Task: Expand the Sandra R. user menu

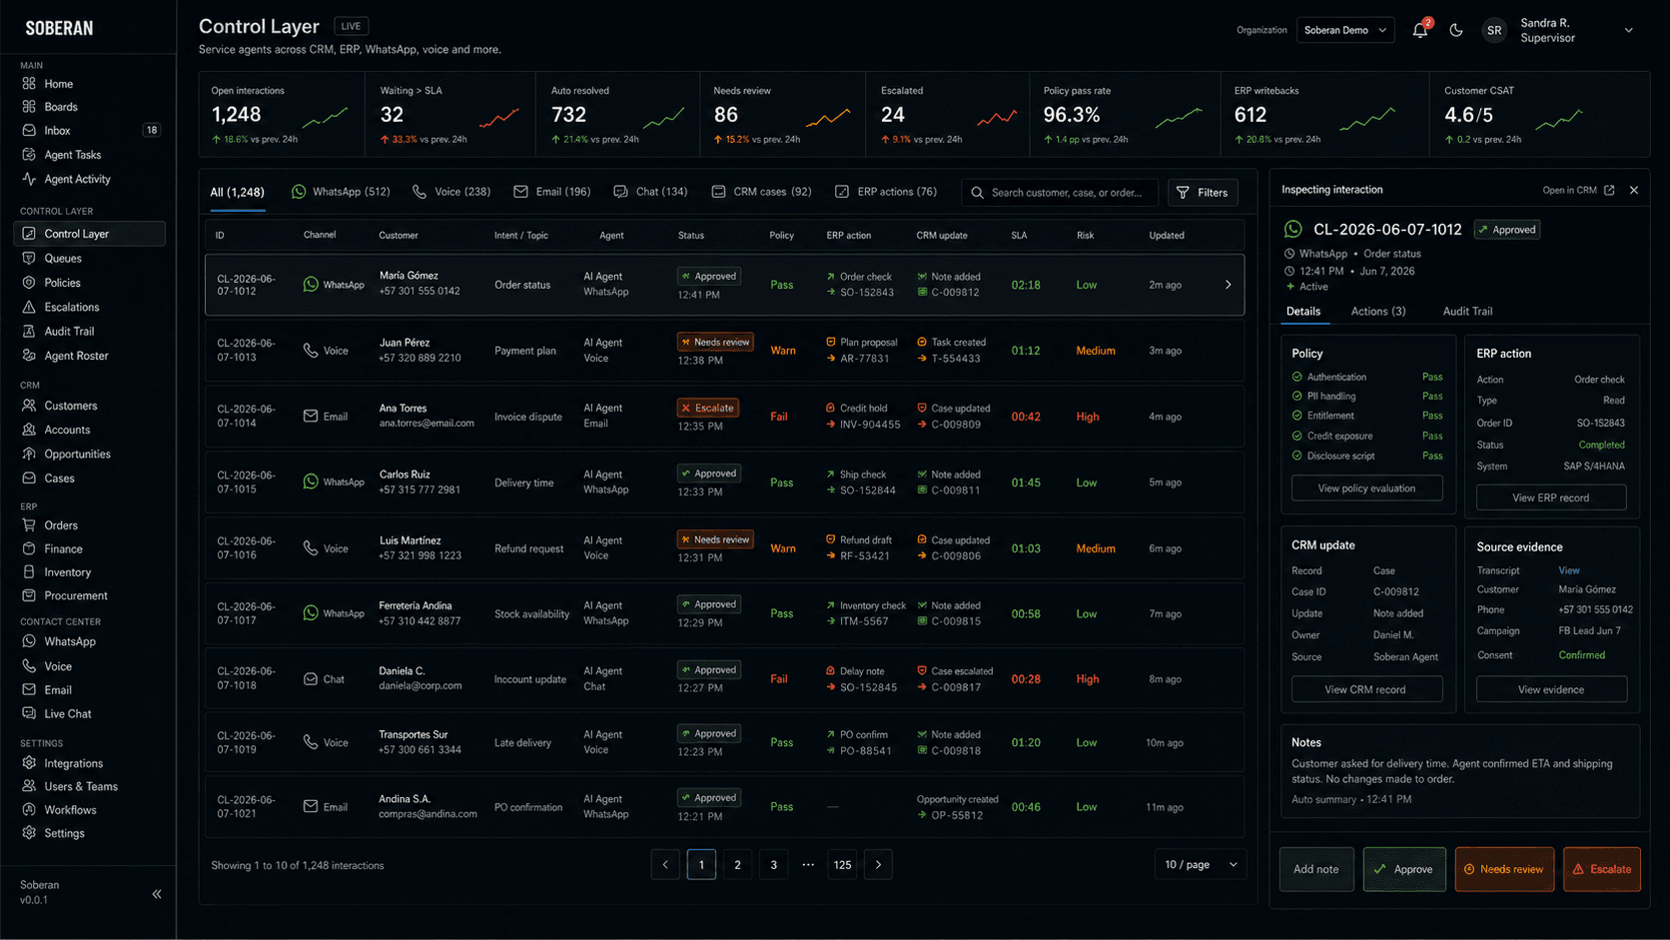Action: [x=1628, y=30]
